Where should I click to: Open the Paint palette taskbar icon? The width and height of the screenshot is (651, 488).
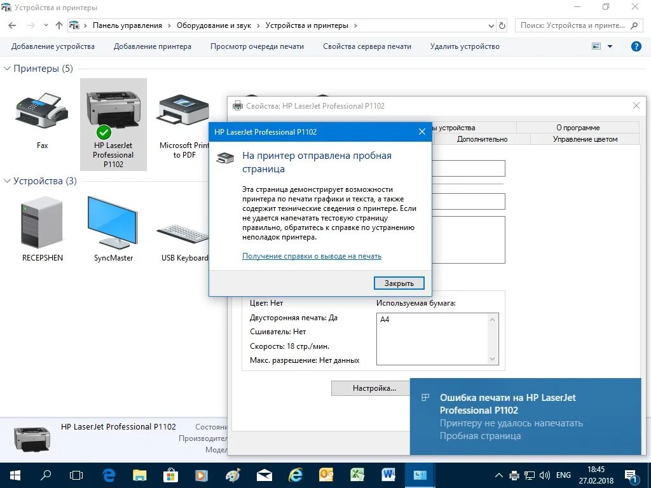click(233, 475)
